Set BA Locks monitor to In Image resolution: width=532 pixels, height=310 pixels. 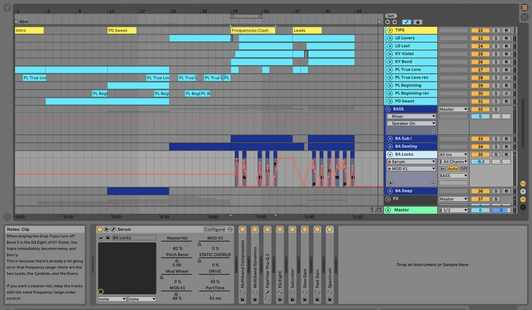[x=442, y=169]
